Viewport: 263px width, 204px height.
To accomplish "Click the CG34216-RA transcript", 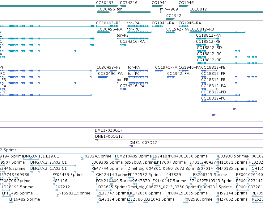I will pyautogui.click(x=123, y=45).
